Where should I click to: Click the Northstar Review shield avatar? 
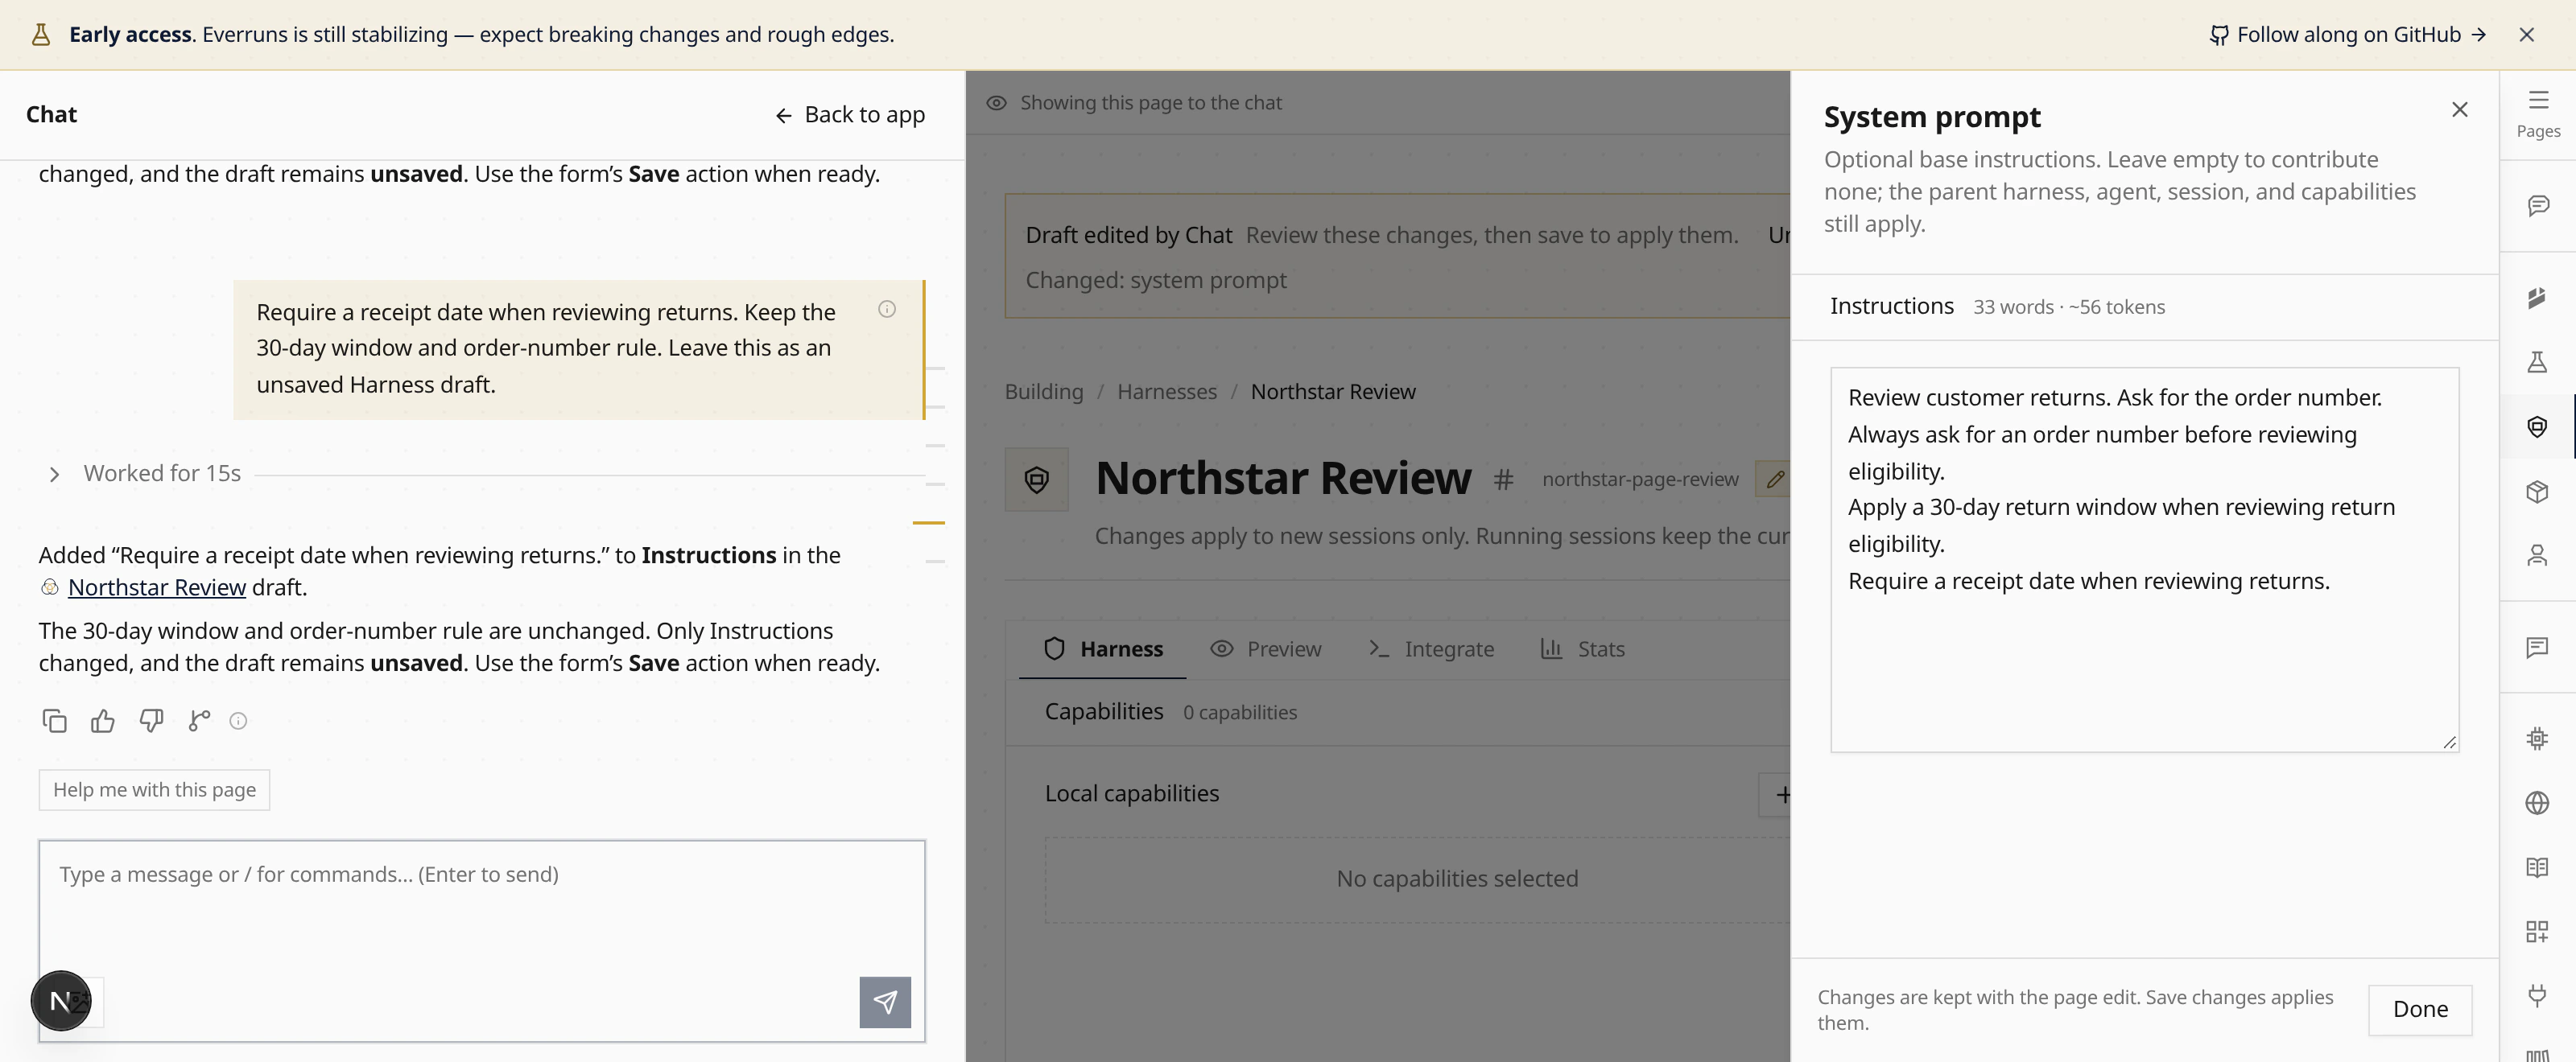(x=1036, y=480)
